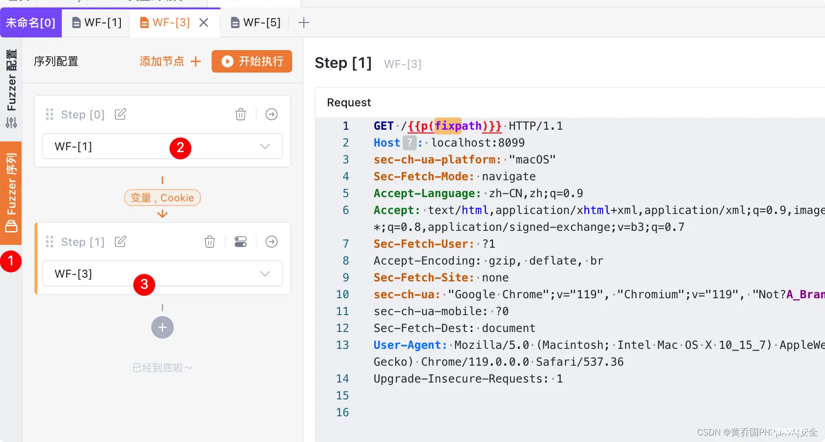Open Fuzzer 序列 sidebar panel
This screenshot has height=442, width=825.
coord(11,193)
